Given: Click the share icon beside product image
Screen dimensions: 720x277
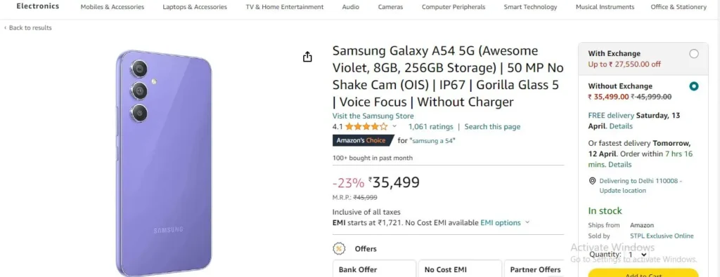Looking at the screenshot, I should pyautogui.click(x=307, y=57).
